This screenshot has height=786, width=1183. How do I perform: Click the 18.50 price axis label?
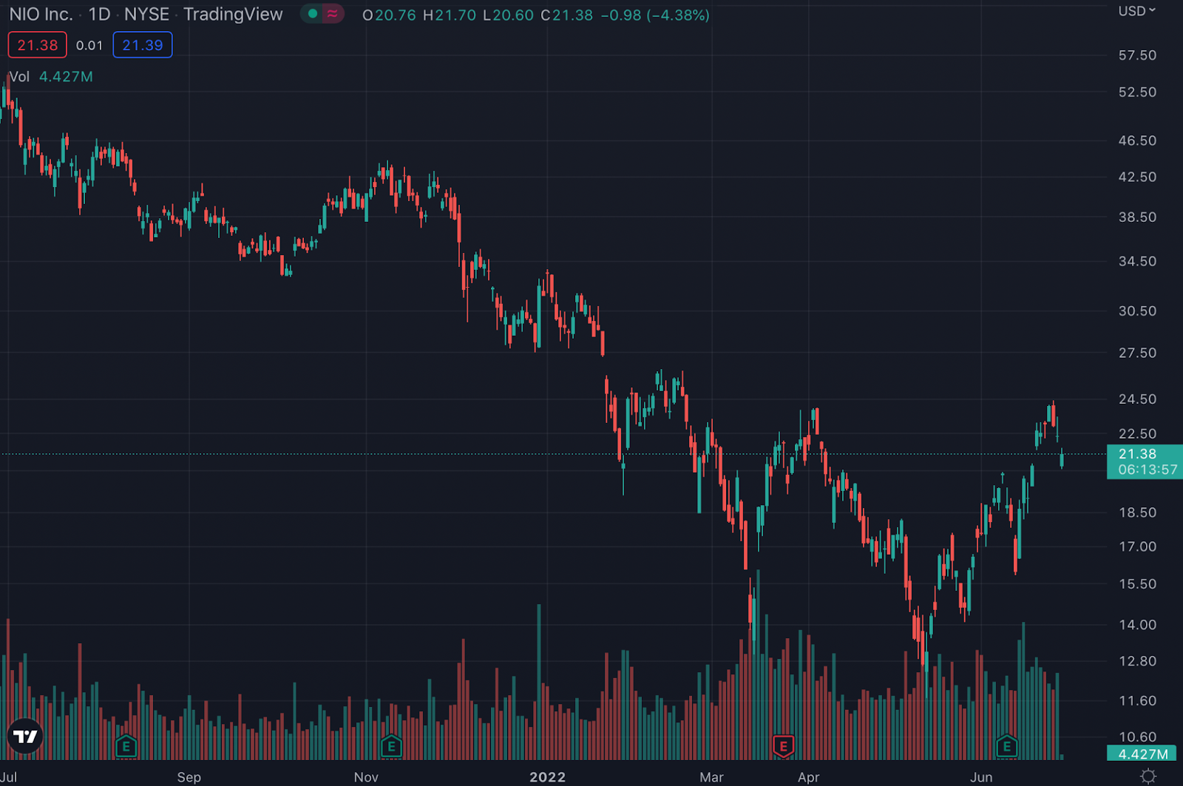pyautogui.click(x=1137, y=512)
